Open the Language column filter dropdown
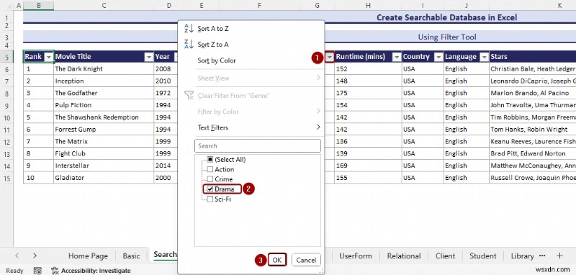Image resolution: width=576 pixels, height=275 pixels. tap(485, 57)
